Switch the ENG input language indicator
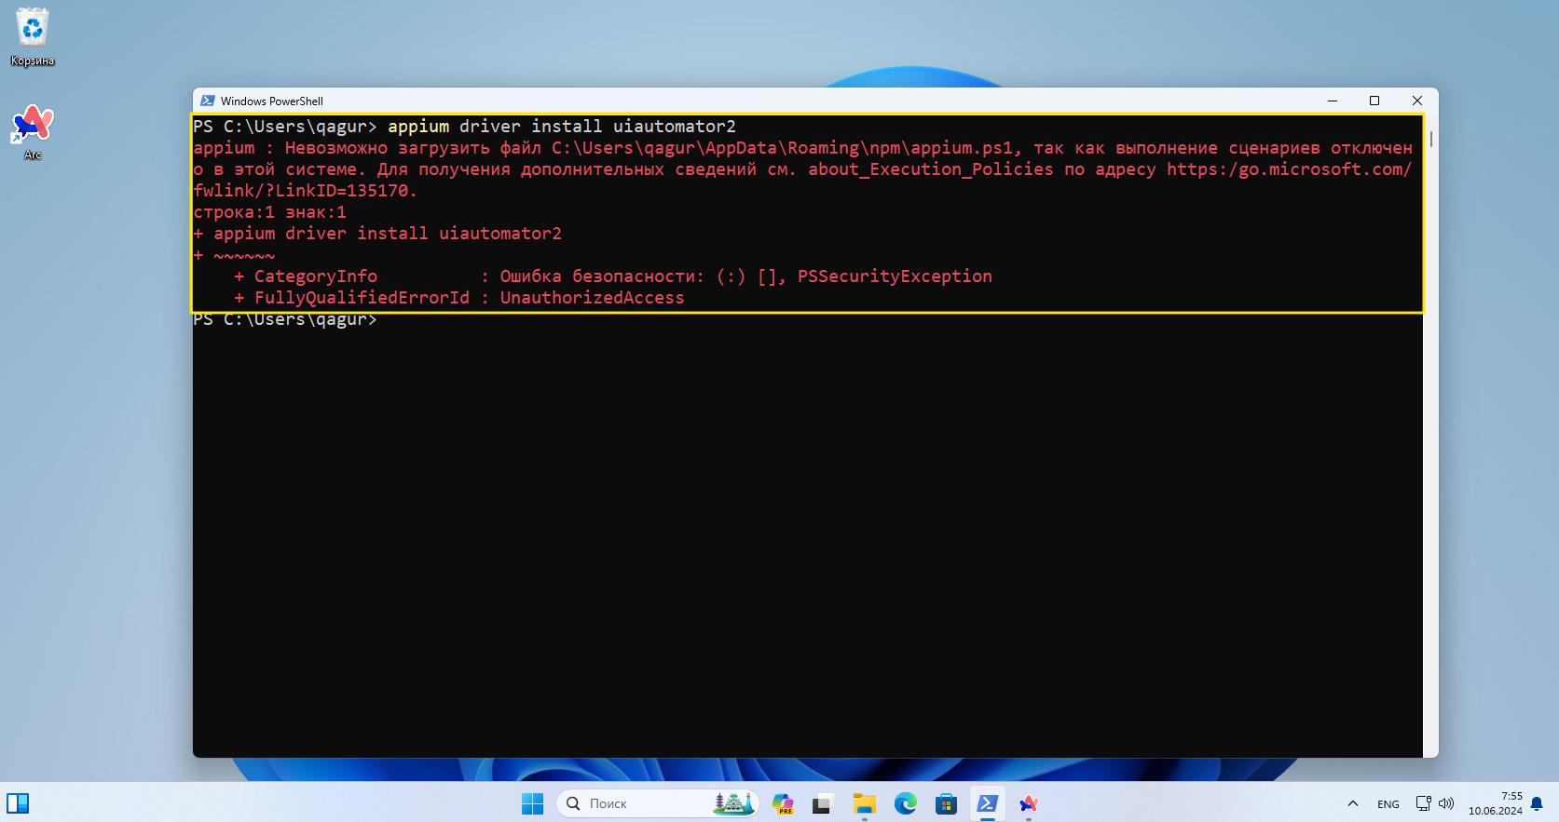1559x822 pixels. coord(1388,803)
